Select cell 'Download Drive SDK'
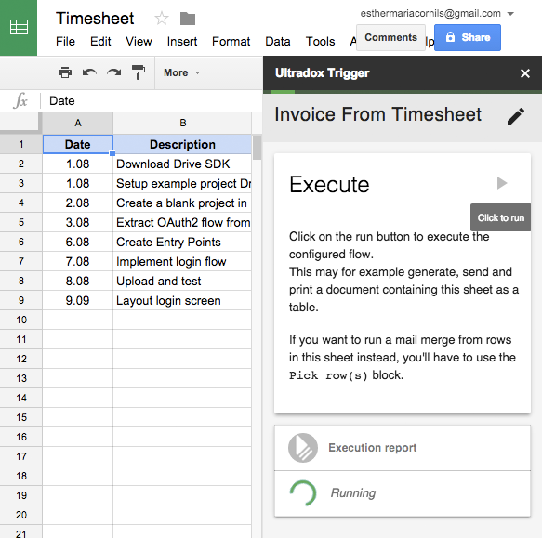Image resolution: width=542 pixels, height=538 pixels. point(182,164)
